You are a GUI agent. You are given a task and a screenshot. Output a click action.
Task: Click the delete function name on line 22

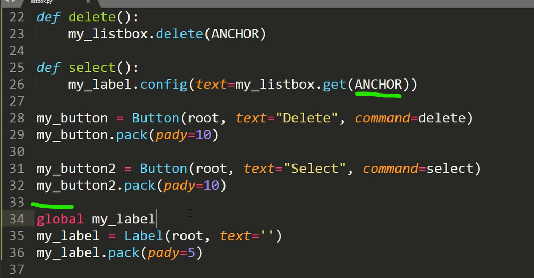coord(92,17)
